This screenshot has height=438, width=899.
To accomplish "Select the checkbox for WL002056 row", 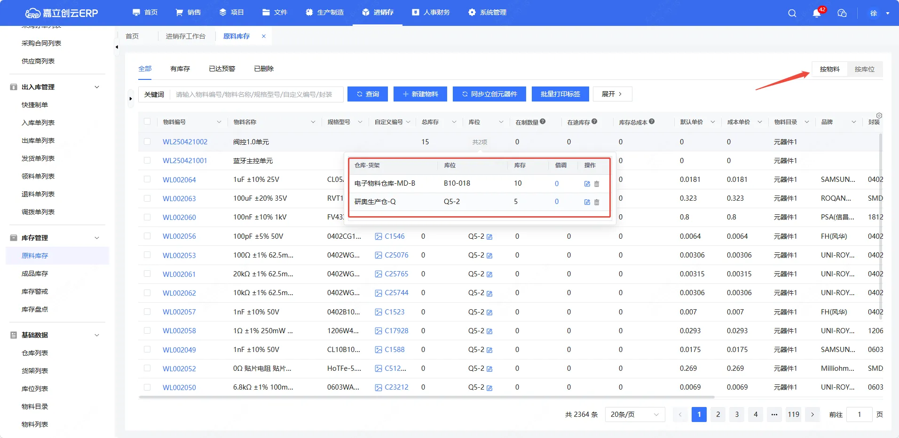I will [x=147, y=236].
